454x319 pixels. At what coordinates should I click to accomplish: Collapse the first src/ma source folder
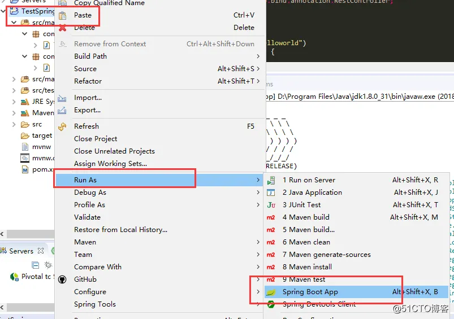tap(14, 22)
